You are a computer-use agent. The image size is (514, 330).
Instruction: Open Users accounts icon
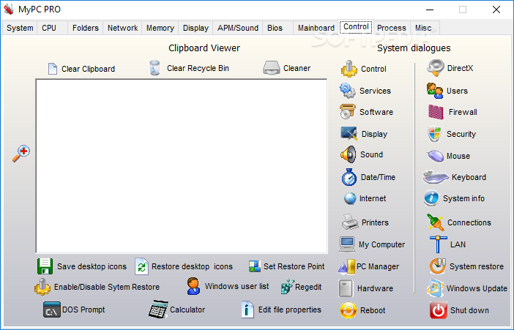click(x=435, y=91)
